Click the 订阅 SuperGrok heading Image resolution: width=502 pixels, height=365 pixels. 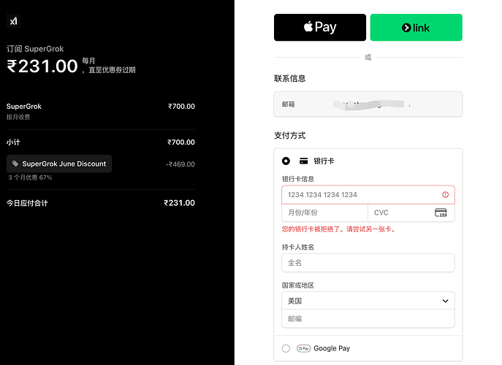35,49
